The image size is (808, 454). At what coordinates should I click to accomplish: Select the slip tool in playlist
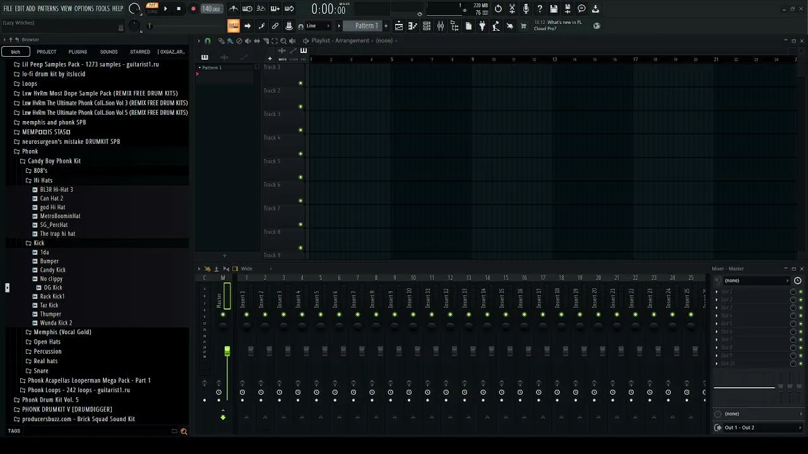click(x=256, y=40)
